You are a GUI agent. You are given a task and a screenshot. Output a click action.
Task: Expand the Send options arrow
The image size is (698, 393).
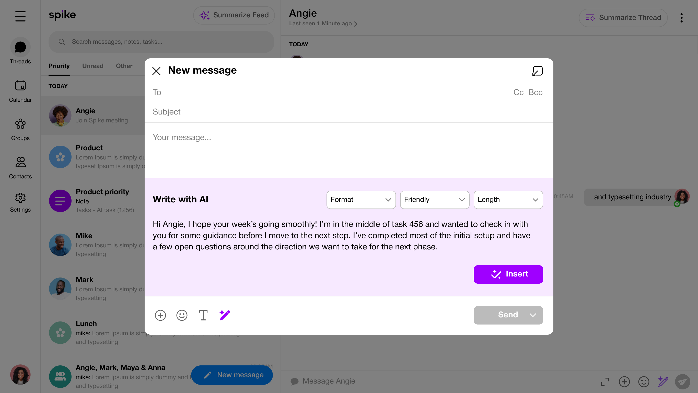pyautogui.click(x=533, y=315)
